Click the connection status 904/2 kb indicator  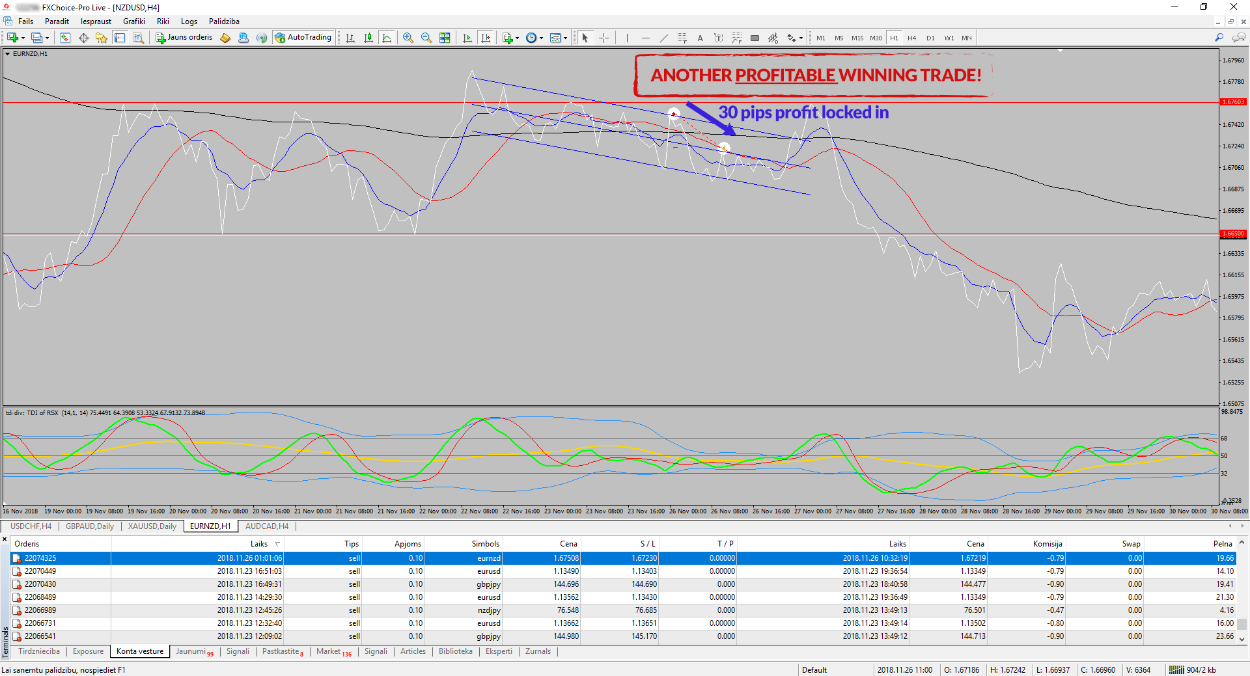1193,669
